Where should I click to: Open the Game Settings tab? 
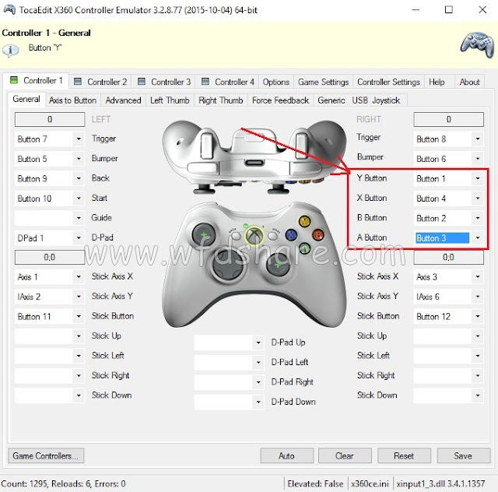[x=323, y=82]
